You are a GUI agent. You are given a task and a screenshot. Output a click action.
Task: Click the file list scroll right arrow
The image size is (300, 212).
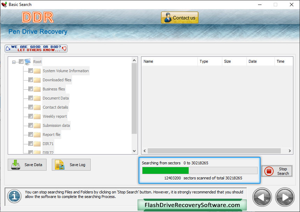[x=289, y=151]
